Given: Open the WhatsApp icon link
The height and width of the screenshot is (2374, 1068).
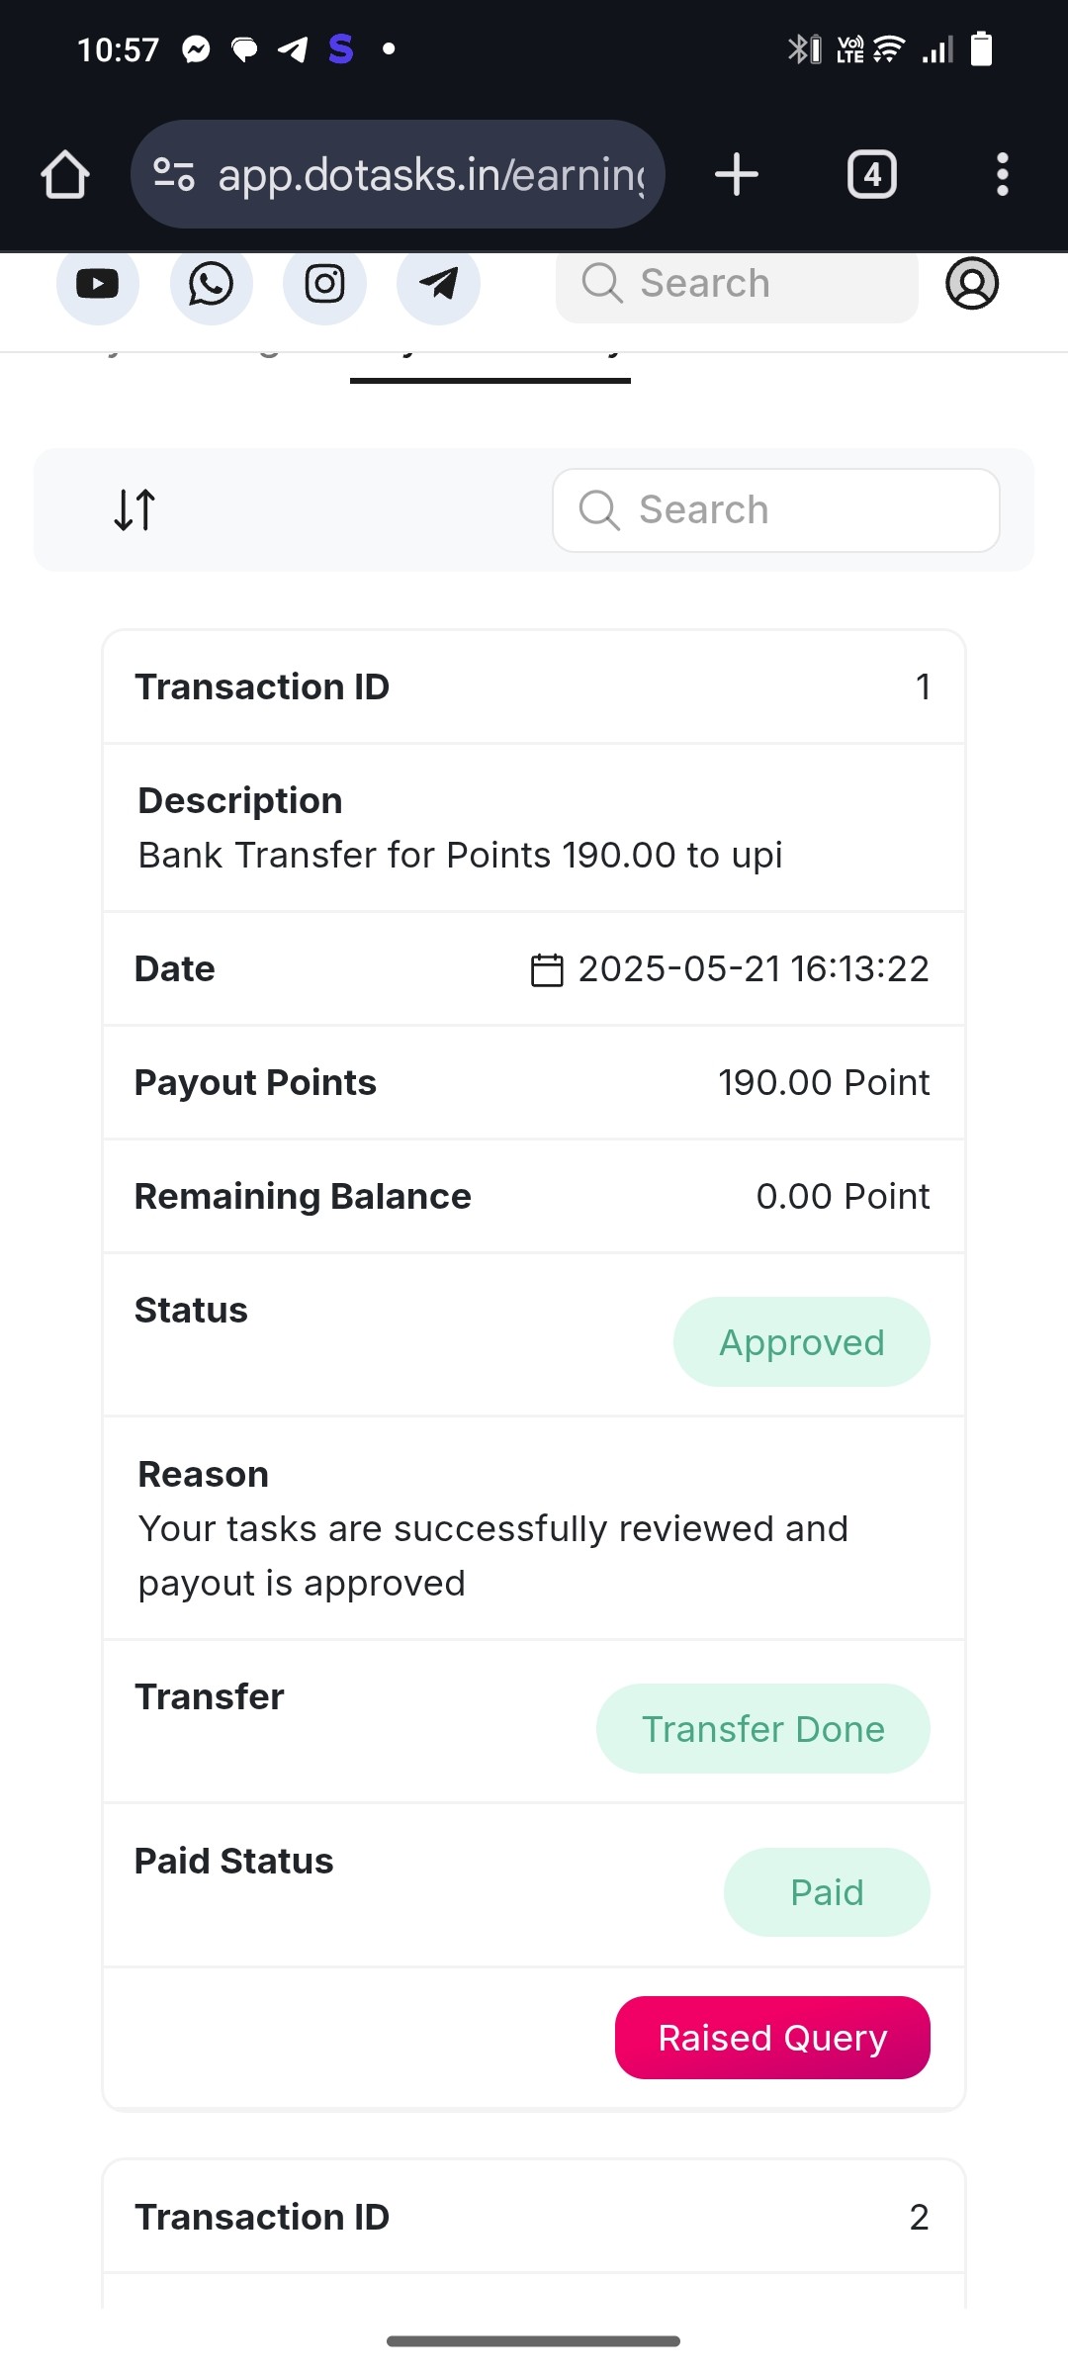Looking at the screenshot, I should (211, 284).
